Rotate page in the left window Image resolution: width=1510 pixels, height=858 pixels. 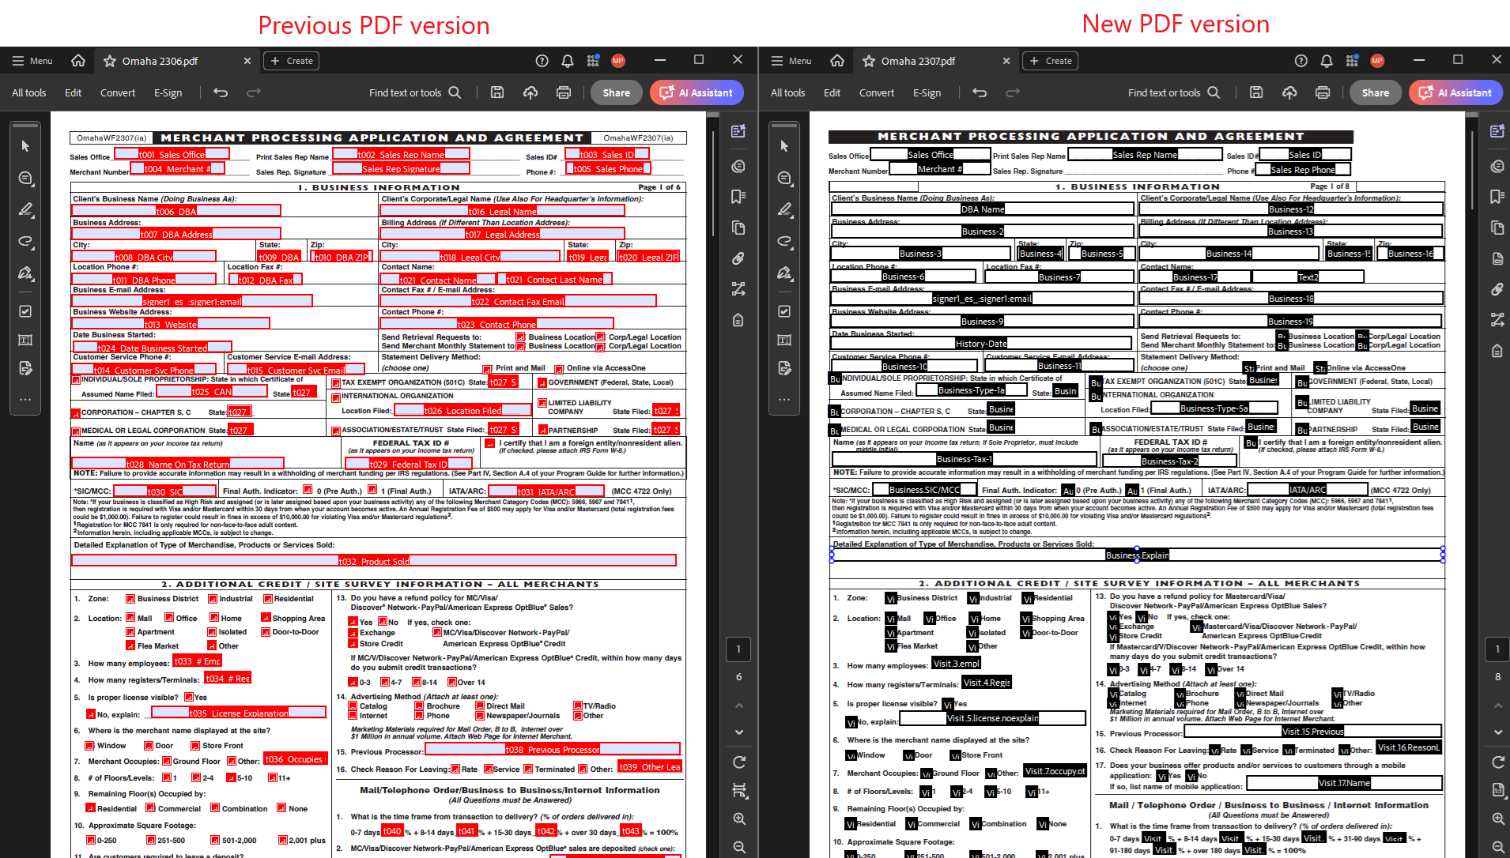(x=739, y=762)
